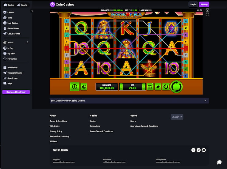The image size is (227, 169).
Task: Open Casino footer link
Action: pos(93,121)
